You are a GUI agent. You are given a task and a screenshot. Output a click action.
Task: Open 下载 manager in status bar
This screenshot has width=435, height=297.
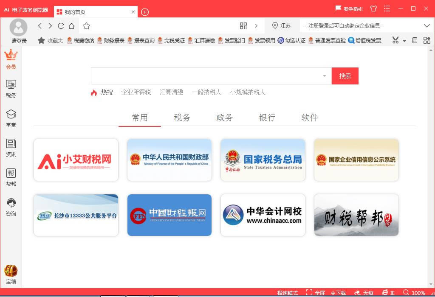338,293
